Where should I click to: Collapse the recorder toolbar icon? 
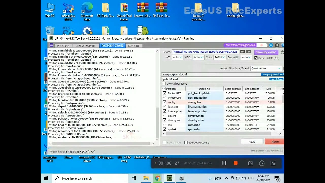pyautogui.click(x=273, y=163)
